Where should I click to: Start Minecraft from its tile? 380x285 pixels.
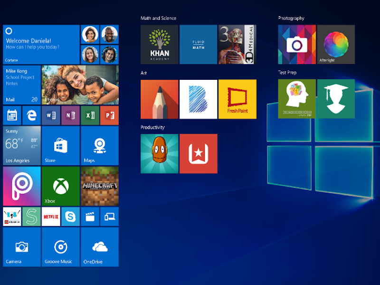pos(100,186)
